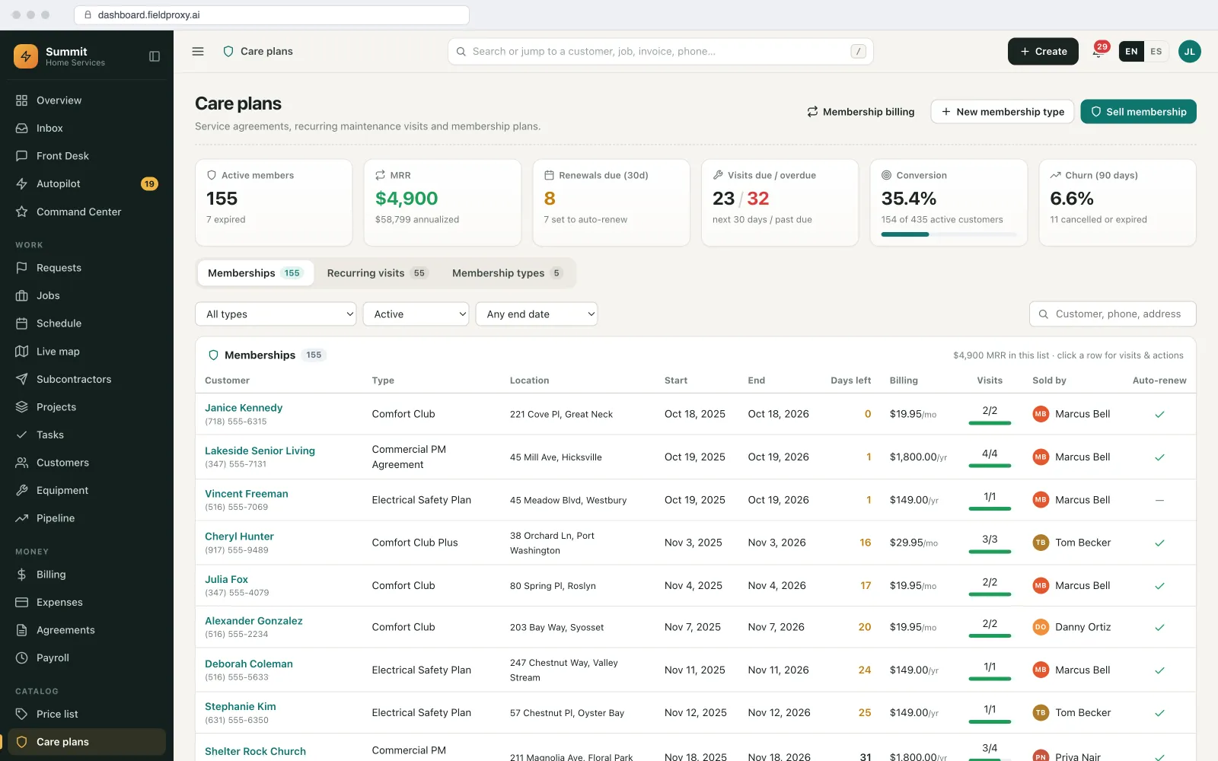Go to Inbox in sidebar
Image resolution: width=1218 pixels, height=761 pixels.
87,129
